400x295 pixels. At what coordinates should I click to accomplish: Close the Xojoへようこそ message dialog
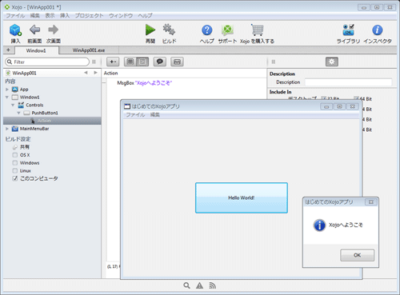(x=370, y=202)
